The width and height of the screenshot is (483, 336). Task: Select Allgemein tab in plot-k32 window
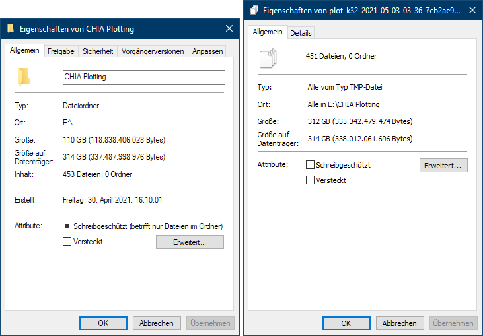coord(268,32)
